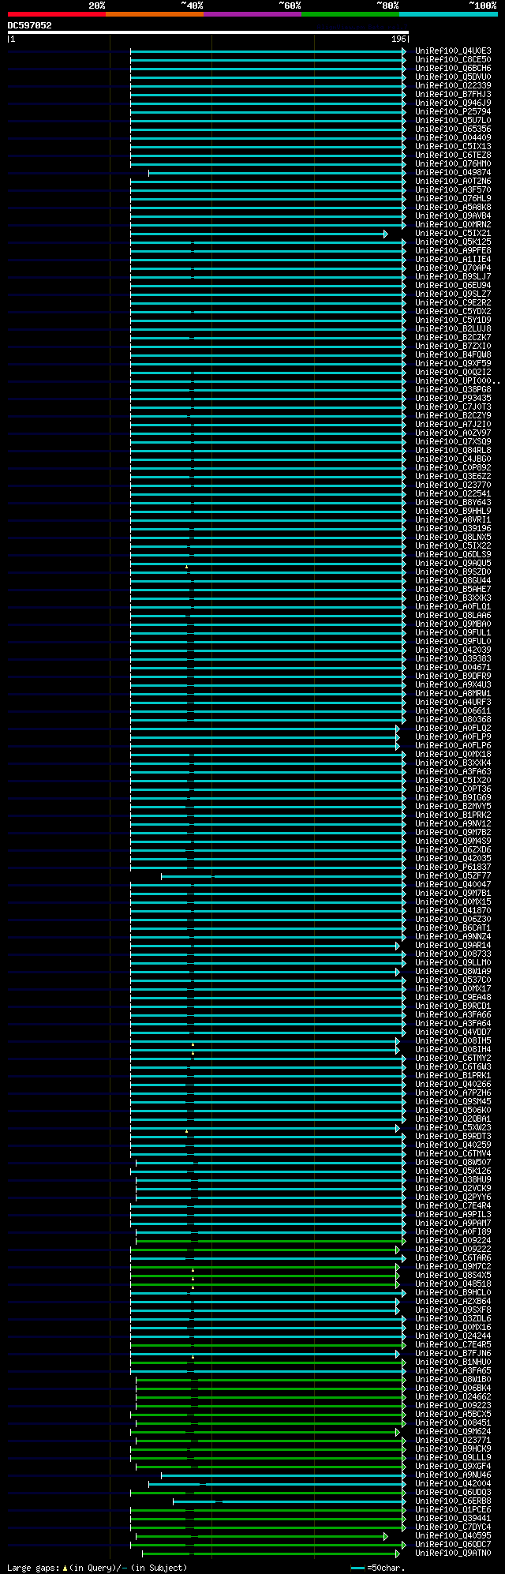Click UniRef100_Q0MRN2 label
The image size is (505, 1574).
pyautogui.click(x=453, y=224)
